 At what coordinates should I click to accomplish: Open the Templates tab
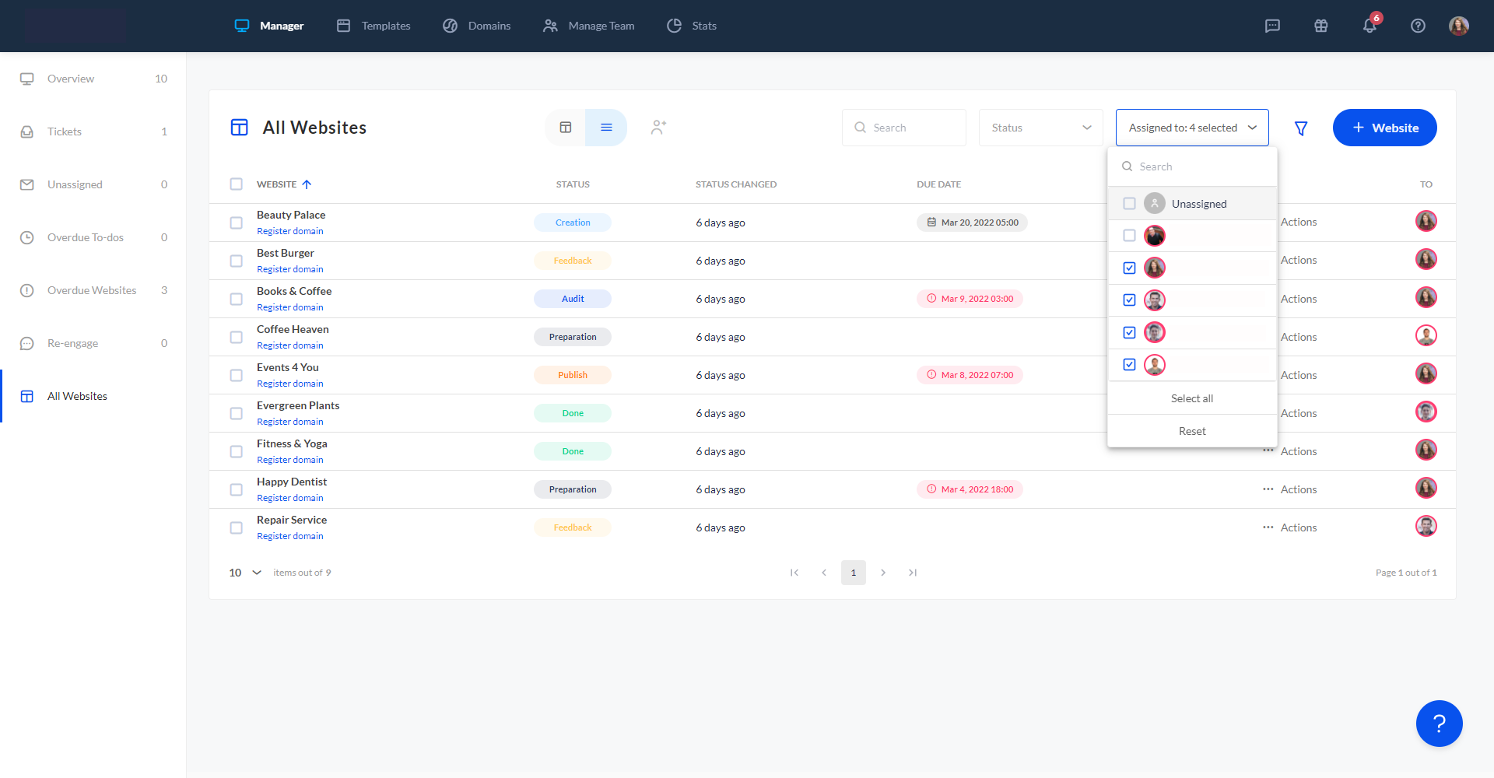coord(373,26)
